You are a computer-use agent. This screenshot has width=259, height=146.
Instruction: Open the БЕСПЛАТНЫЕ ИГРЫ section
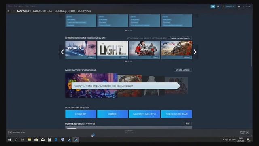[144, 114]
